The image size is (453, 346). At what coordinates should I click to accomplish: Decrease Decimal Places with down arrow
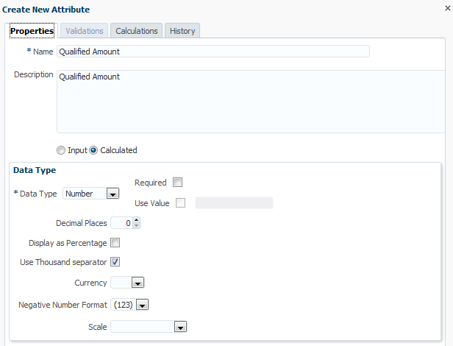click(x=136, y=225)
